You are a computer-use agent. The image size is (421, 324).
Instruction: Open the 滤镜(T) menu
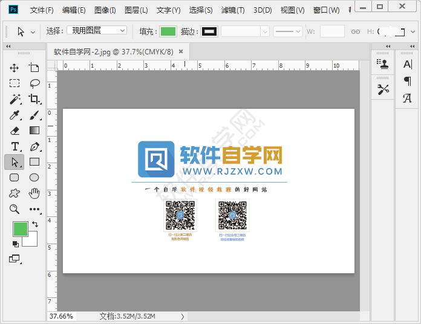pos(233,10)
